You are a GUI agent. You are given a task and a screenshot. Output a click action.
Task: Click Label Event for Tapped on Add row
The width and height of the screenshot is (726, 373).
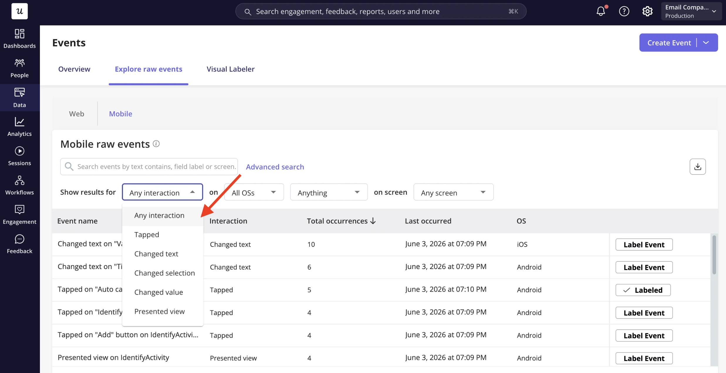pyautogui.click(x=644, y=336)
